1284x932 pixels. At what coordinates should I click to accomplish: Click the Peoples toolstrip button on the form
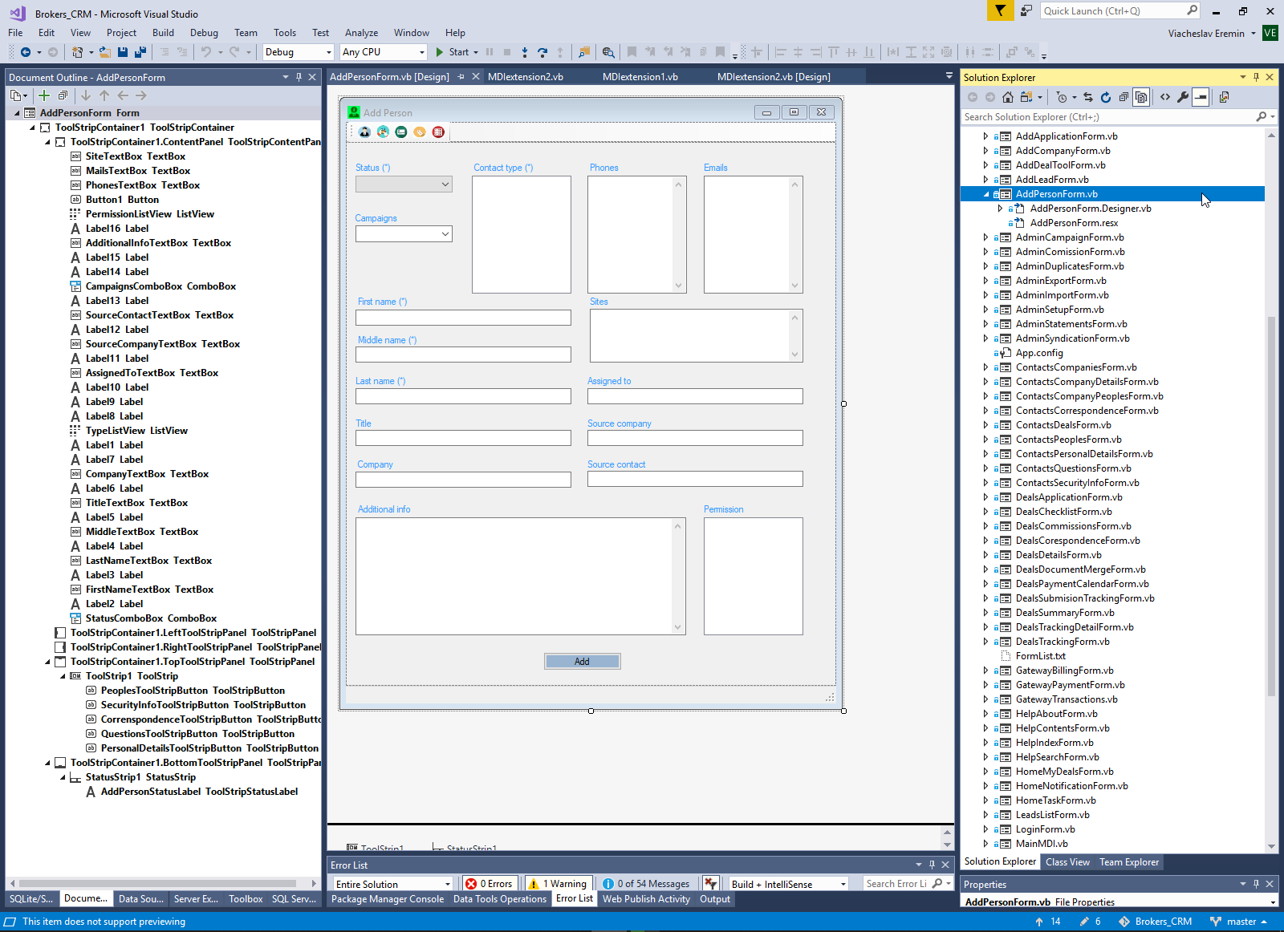(364, 132)
